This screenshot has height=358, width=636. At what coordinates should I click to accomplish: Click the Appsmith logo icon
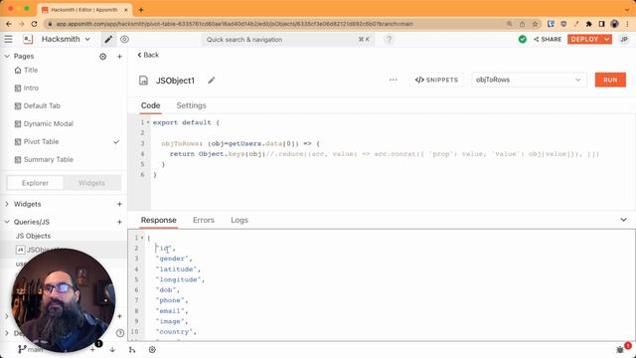pyautogui.click(x=28, y=39)
